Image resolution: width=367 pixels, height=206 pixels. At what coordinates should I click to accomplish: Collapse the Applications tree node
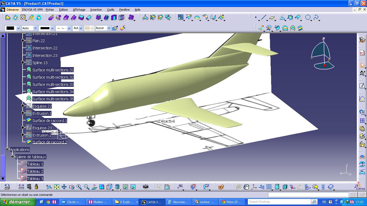[7, 149]
